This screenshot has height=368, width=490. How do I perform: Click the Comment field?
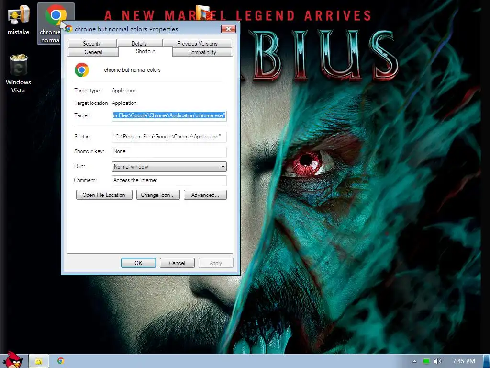[169, 181]
